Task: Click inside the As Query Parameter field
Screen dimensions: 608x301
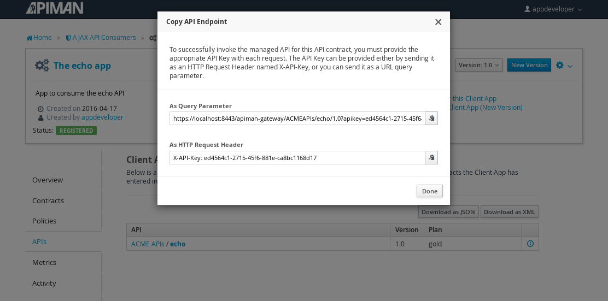Action: point(297,118)
